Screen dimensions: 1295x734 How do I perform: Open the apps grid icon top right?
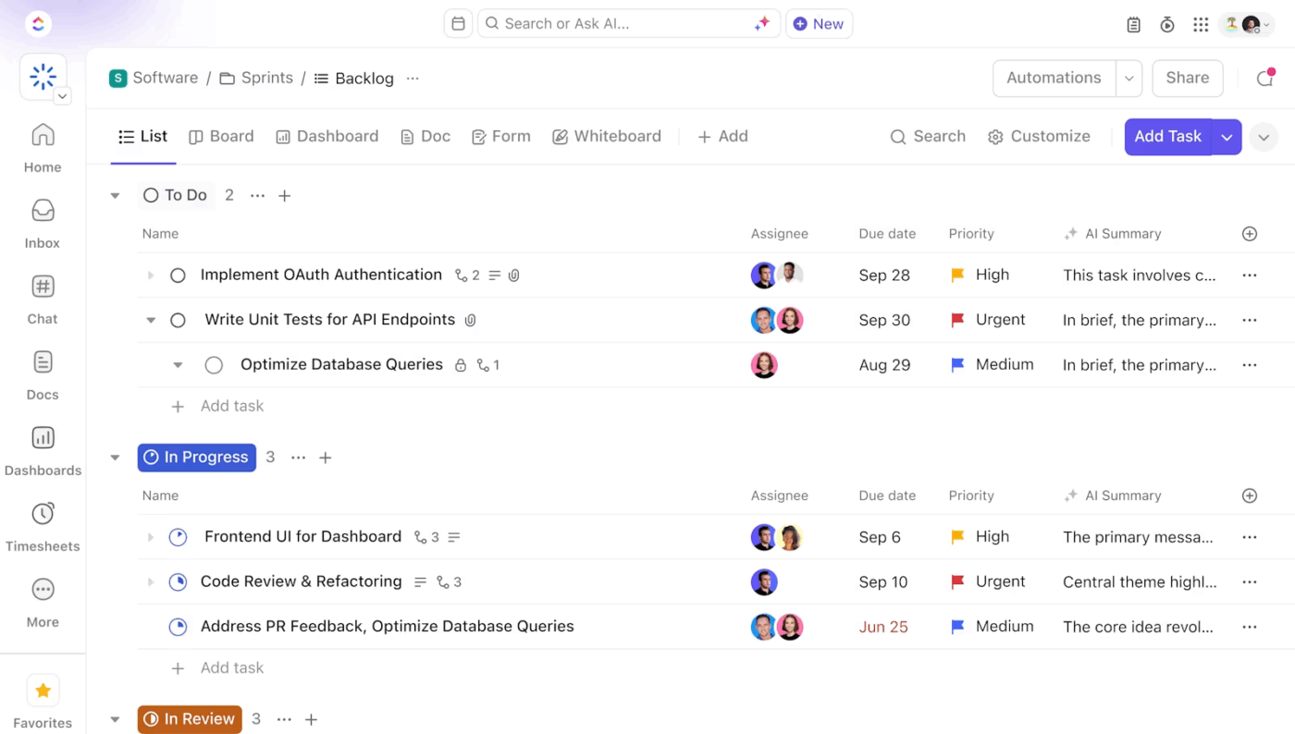pyautogui.click(x=1201, y=24)
